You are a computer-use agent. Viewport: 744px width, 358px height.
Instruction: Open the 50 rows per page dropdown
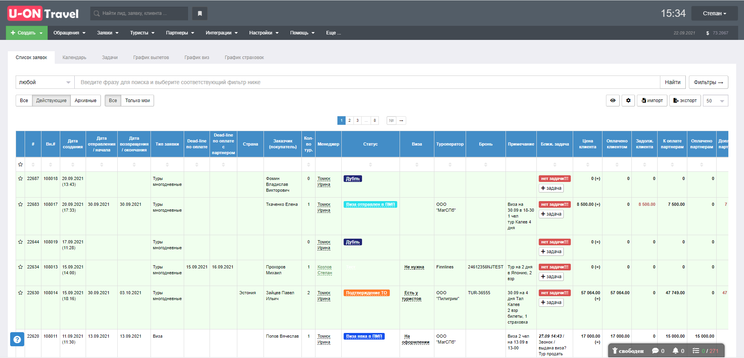coord(715,101)
